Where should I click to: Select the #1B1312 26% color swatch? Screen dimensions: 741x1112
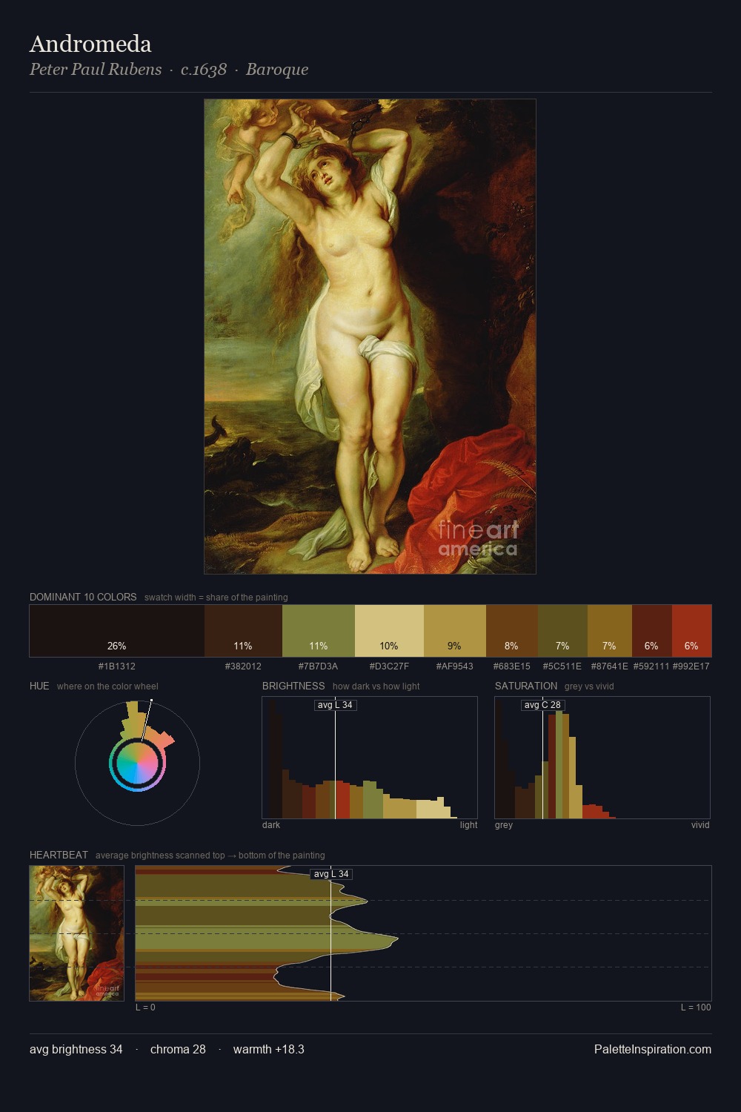point(117,631)
